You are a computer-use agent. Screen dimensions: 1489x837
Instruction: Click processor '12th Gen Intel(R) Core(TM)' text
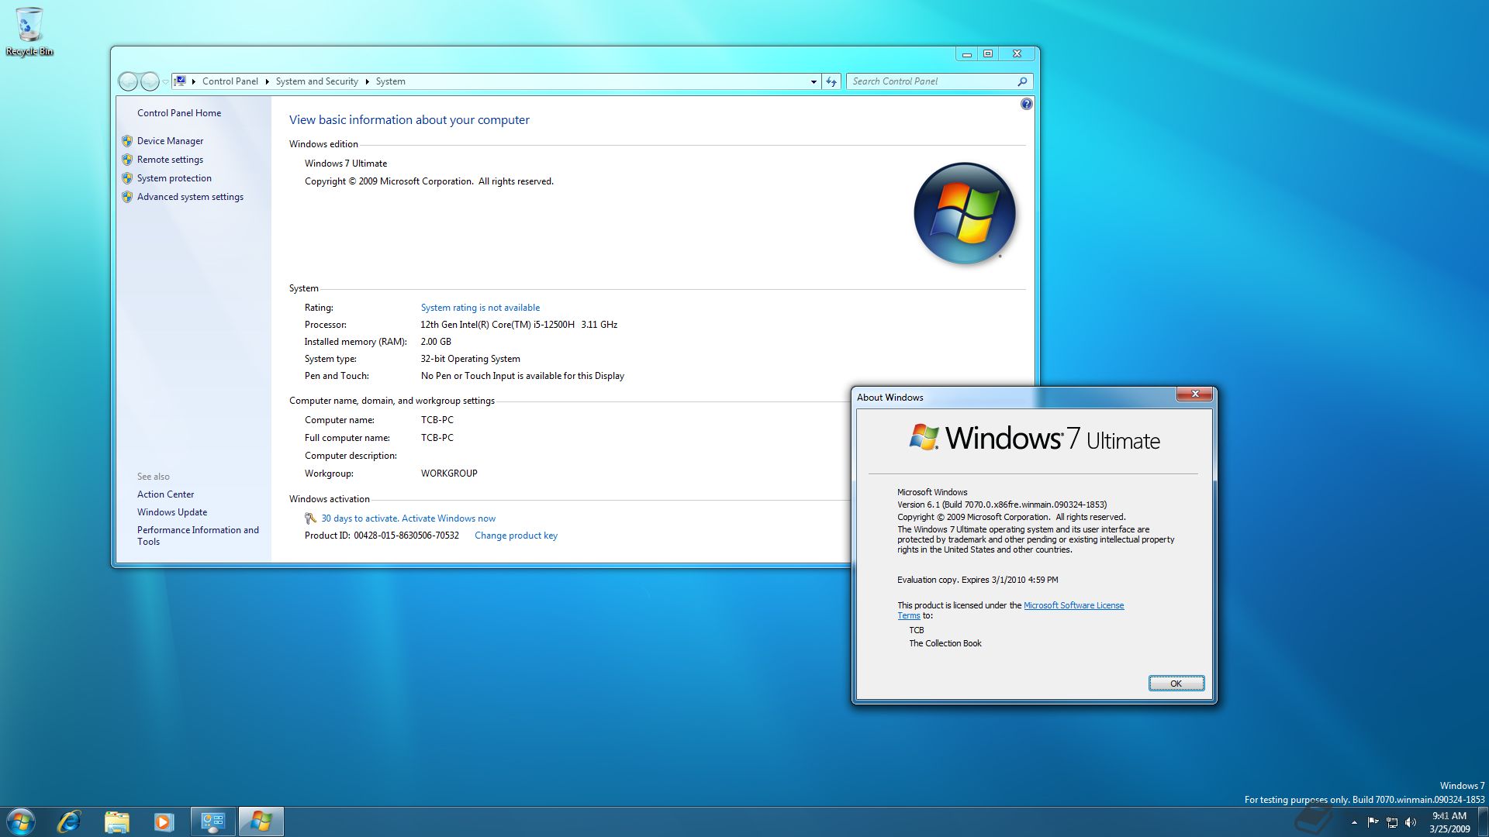click(x=519, y=325)
